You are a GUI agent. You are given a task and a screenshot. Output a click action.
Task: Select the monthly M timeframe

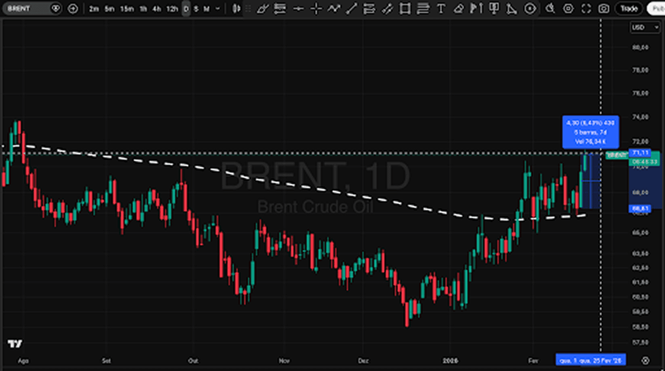[x=207, y=9]
